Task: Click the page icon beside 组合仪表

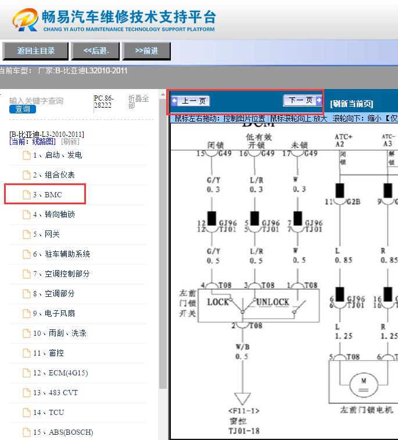Action: tap(27, 175)
